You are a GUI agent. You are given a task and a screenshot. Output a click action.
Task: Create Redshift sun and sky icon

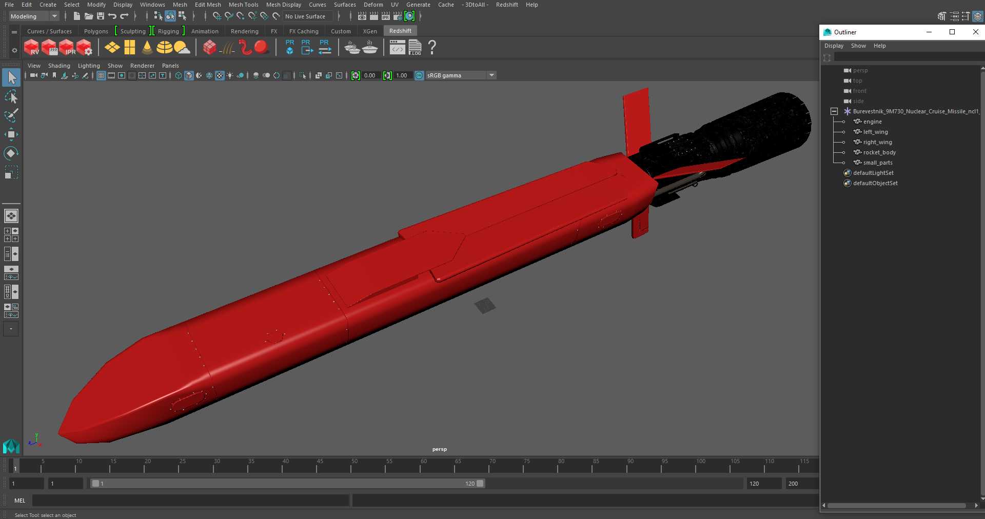(182, 48)
